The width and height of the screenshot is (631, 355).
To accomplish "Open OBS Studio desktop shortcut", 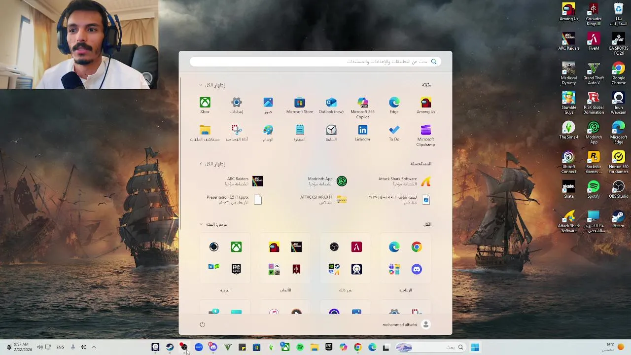I will 618,190.
